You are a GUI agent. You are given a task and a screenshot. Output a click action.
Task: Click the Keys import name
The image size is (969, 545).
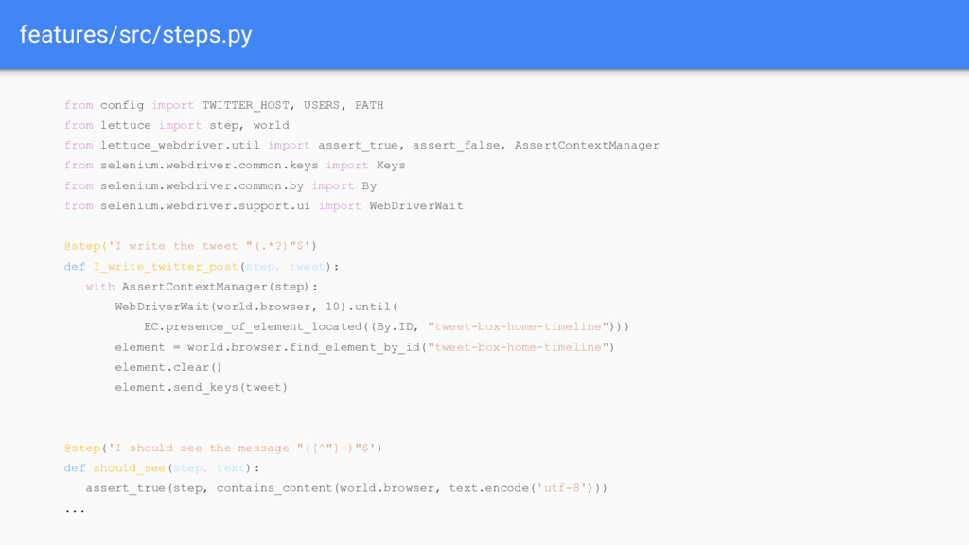click(x=391, y=165)
